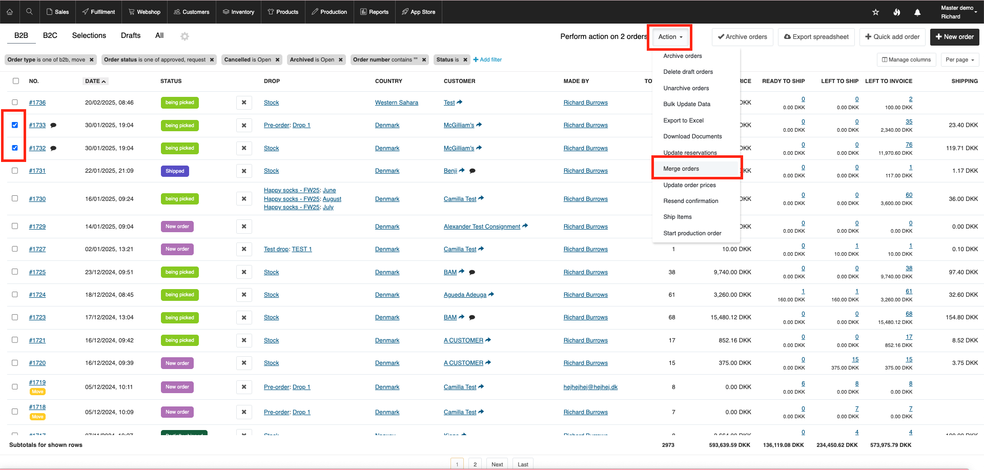The width and height of the screenshot is (984, 470).
Task: Go to page 2 of results
Action: (x=475, y=464)
